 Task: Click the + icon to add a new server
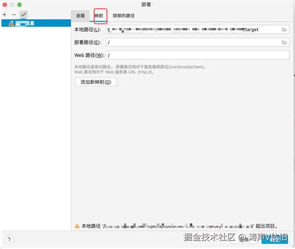click(x=4, y=15)
